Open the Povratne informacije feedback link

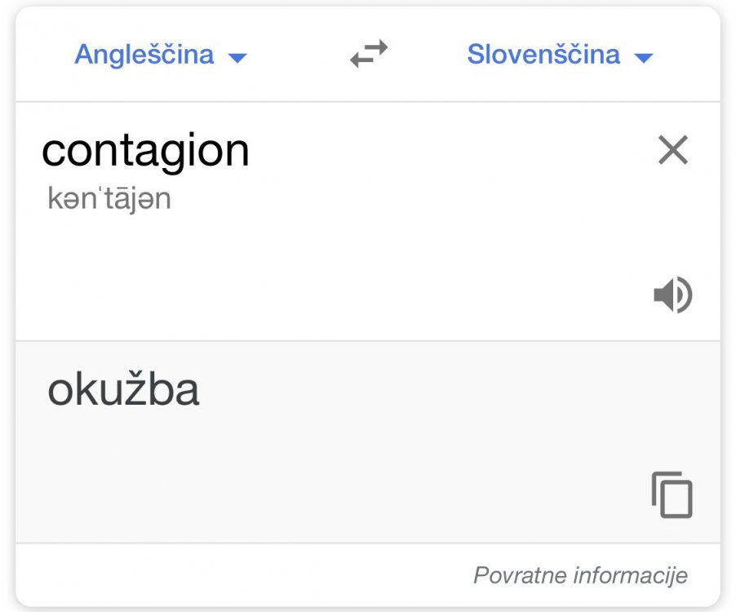pos(580,575)
